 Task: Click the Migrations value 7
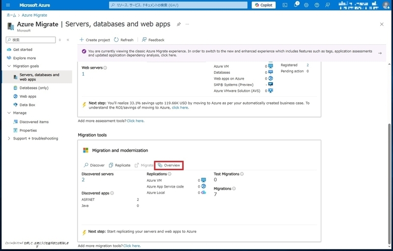tap(215, 194)
